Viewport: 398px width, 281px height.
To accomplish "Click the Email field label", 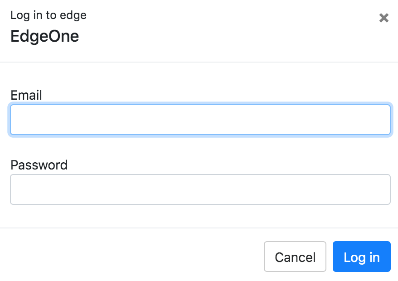I will point(26,95).
